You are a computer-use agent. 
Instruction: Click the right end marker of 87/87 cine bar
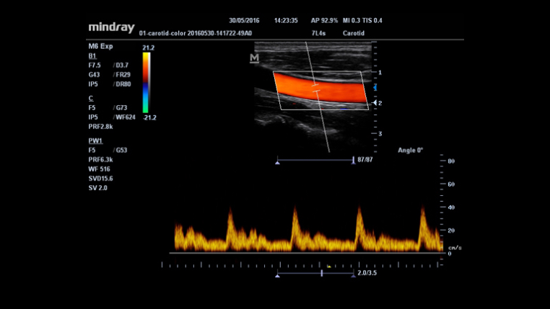click(x=352, y=160)
